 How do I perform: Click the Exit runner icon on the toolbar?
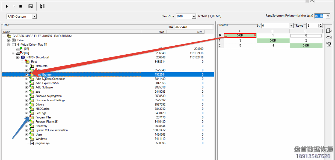(x=41, y=6)
